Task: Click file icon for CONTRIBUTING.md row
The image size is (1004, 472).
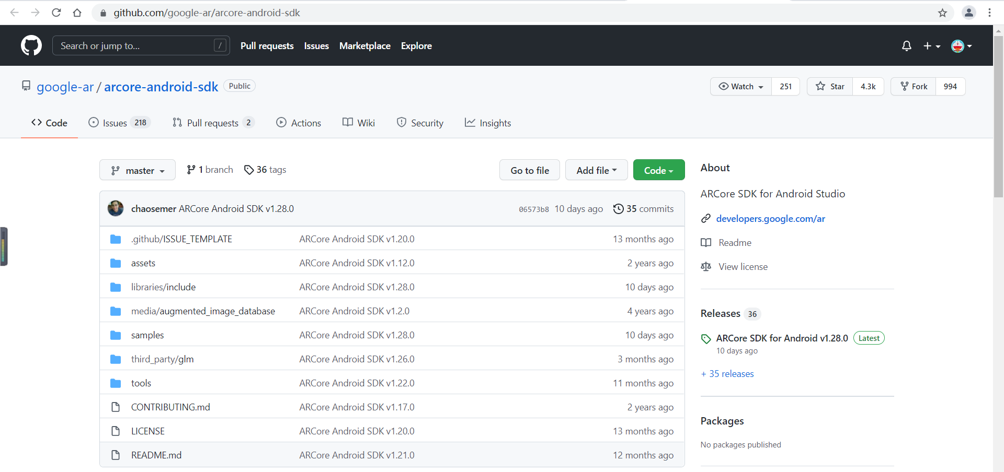Action: tap(116, 407)
